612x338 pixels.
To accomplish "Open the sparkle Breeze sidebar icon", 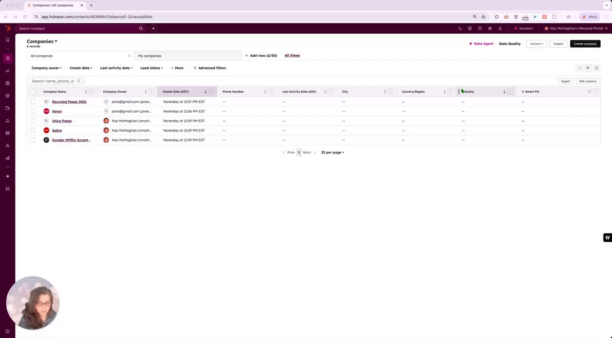I will tap(8, 176).
